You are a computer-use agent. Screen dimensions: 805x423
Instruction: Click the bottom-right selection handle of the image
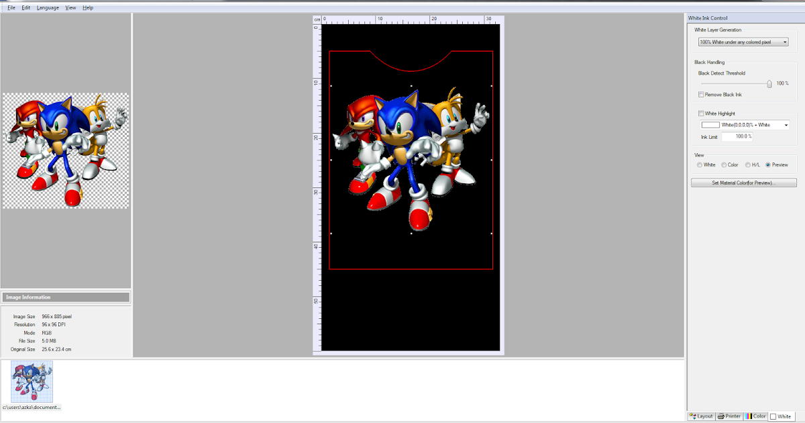click(492, 233)
